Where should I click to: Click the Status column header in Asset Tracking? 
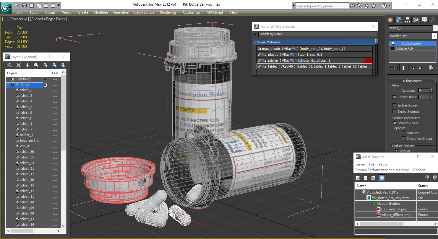click(x=426, y=186)
